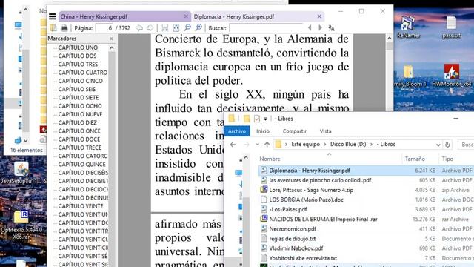Open the Compartir ribbon tab in Explorer
Image resolution: width=474 pixels, height=267 pixels.
[295, 131]
